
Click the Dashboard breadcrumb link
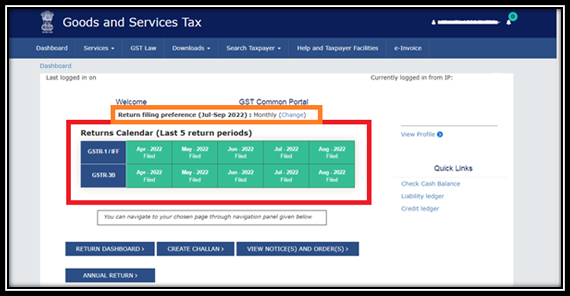pos(56,66)
